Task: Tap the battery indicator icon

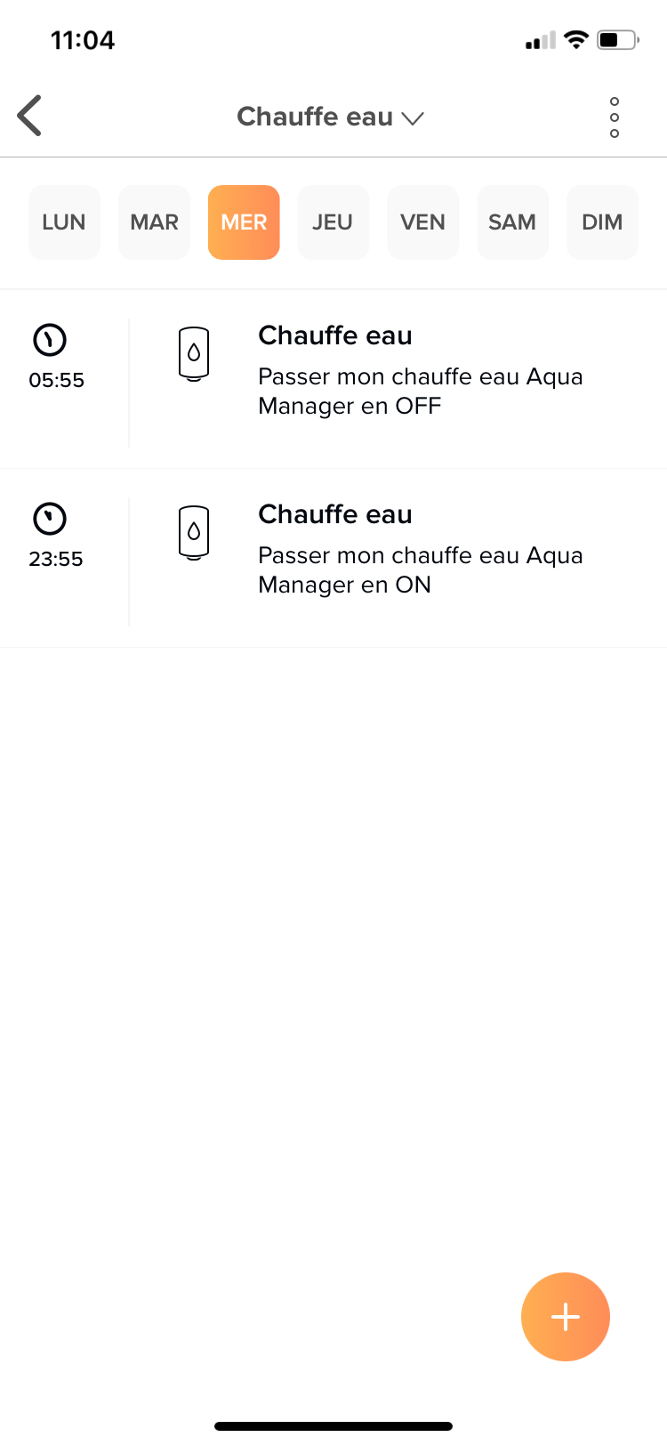Action: pyautogui.click(x=618, y=40)
